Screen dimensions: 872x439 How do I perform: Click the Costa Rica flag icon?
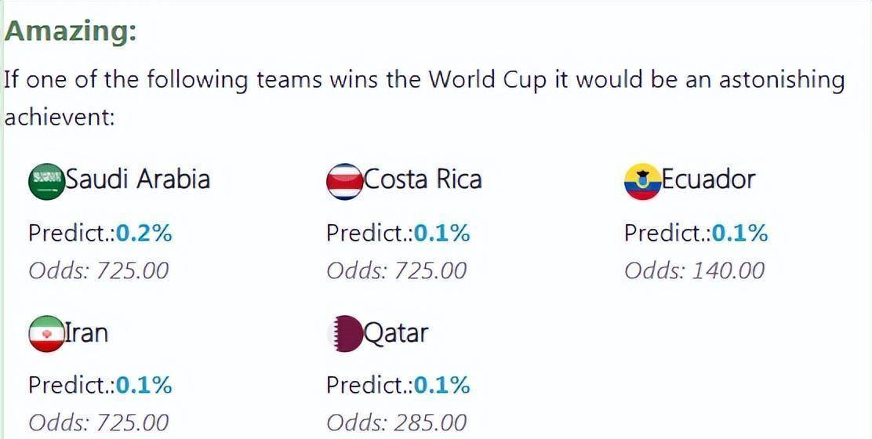[x=345, y=181]
